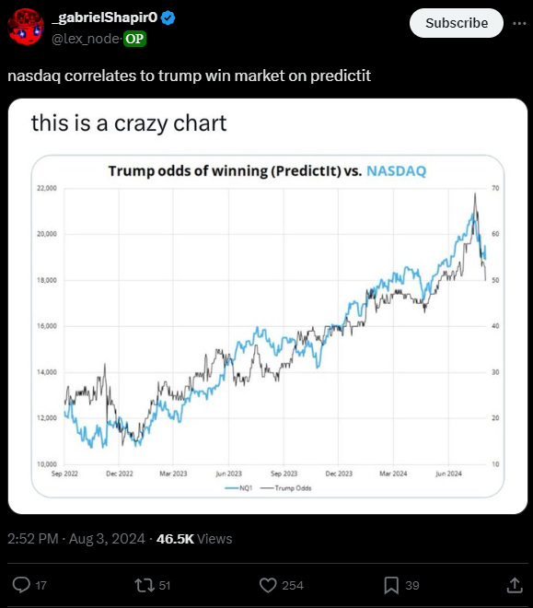Image resolution: width=533 pixels, height=608 pixels.
Task: Click the Subscribe button
Action: tap(457, 23)
